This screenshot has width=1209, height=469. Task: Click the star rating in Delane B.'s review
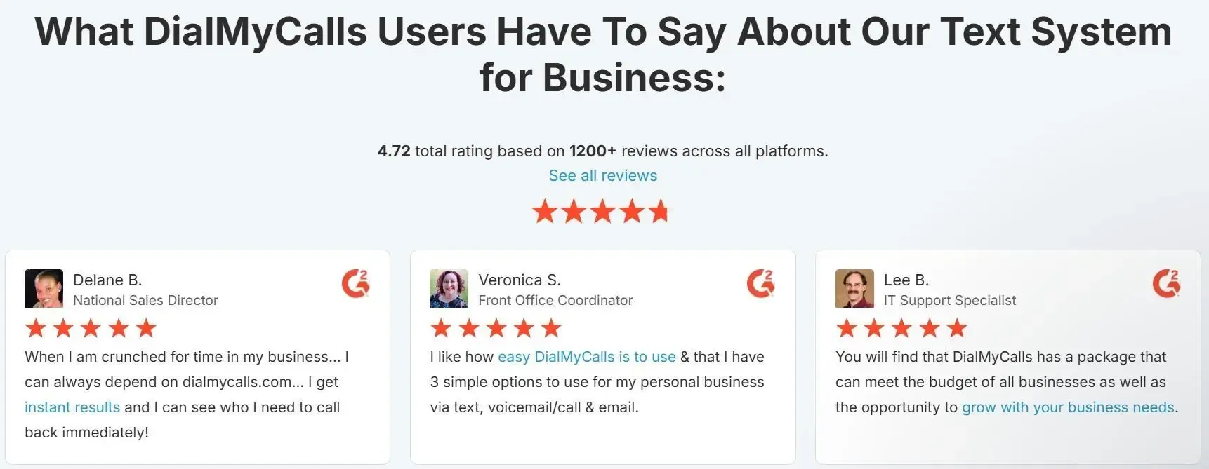coord(91,328)
